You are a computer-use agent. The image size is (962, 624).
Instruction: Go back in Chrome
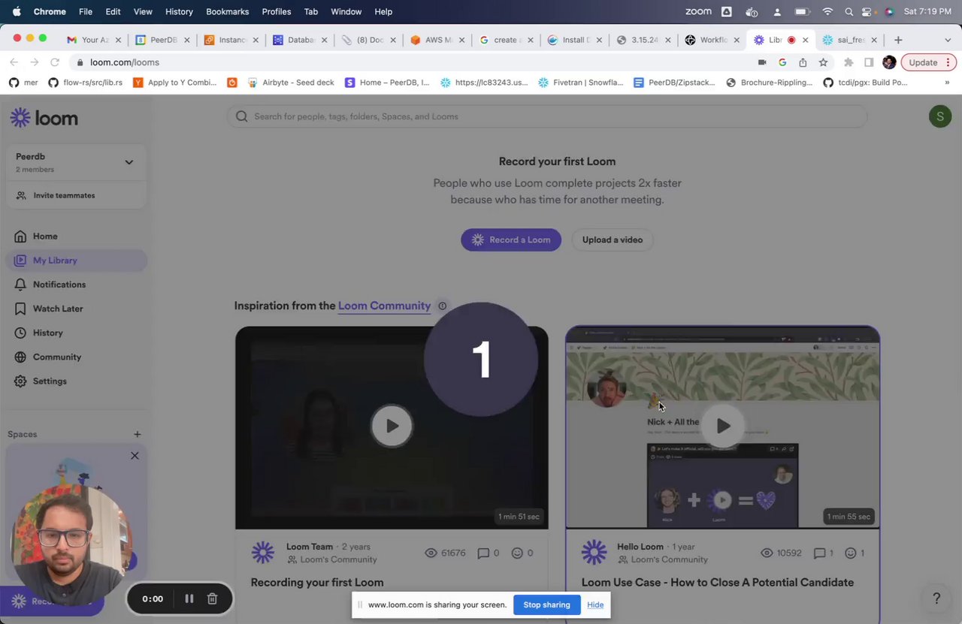click(x=14, y=62)
